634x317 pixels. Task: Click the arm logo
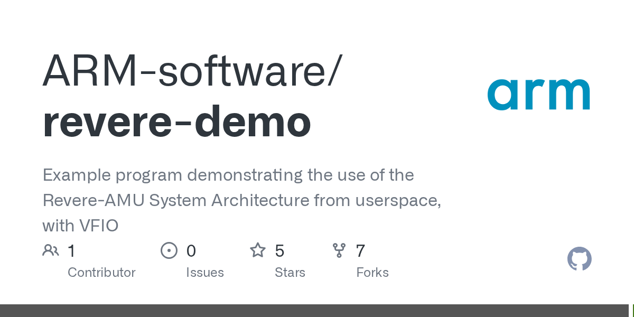click(x=538, y=95)
